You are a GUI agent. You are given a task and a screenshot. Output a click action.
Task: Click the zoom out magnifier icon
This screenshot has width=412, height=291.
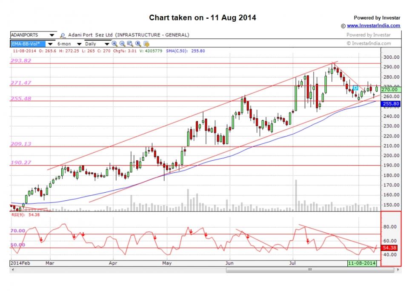122,43
